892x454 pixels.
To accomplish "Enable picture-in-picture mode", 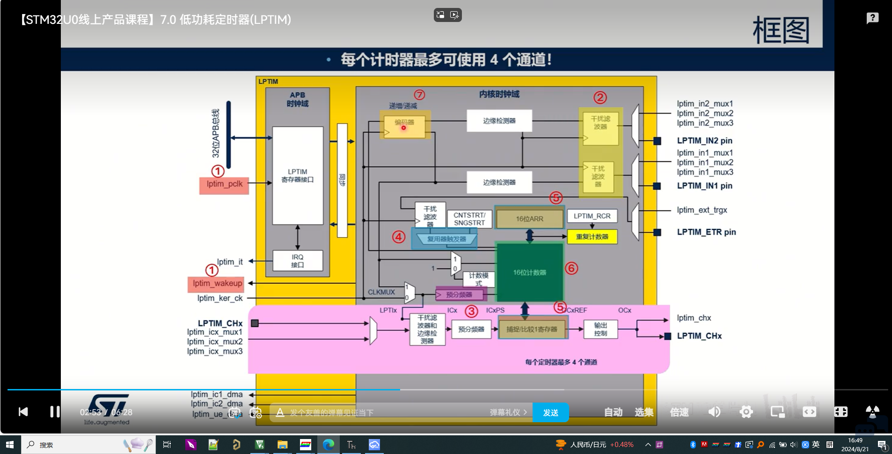I will pyautogui.click(x=777, y=411).
